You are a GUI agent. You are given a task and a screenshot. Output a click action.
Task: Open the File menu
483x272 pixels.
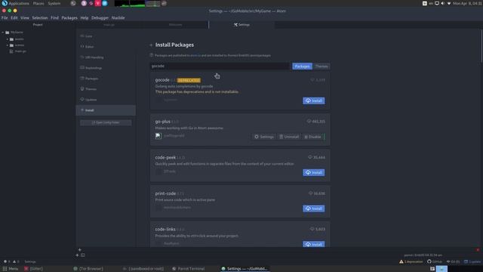click(5, 18)
